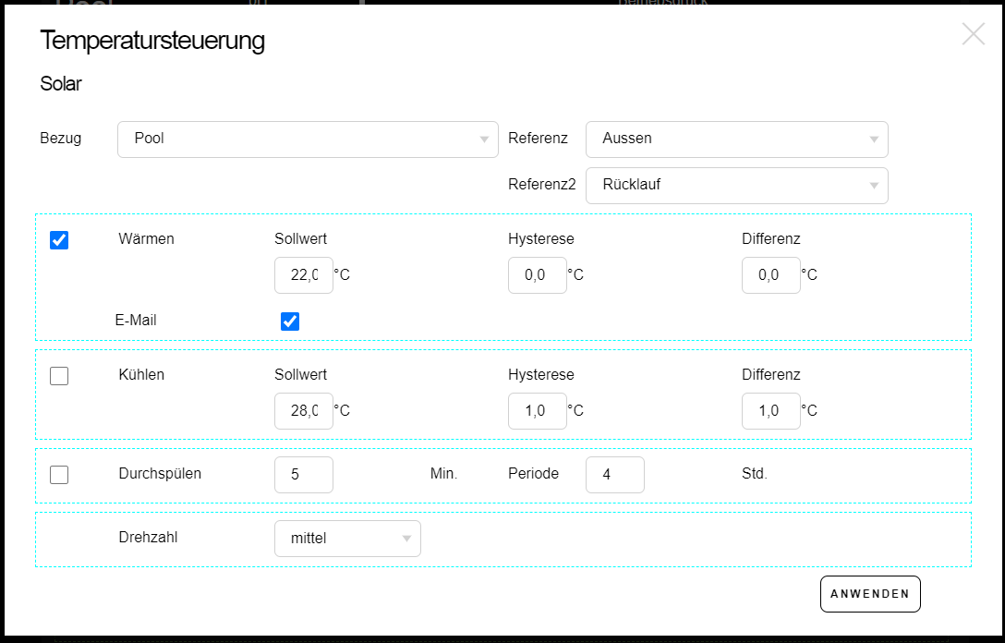Focus the Kühlen Hysterese input field

(x=537, y=411)
